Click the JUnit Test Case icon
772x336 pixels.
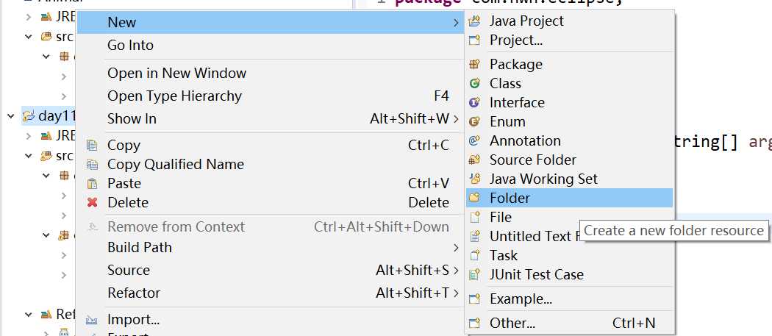coord(475,275)
